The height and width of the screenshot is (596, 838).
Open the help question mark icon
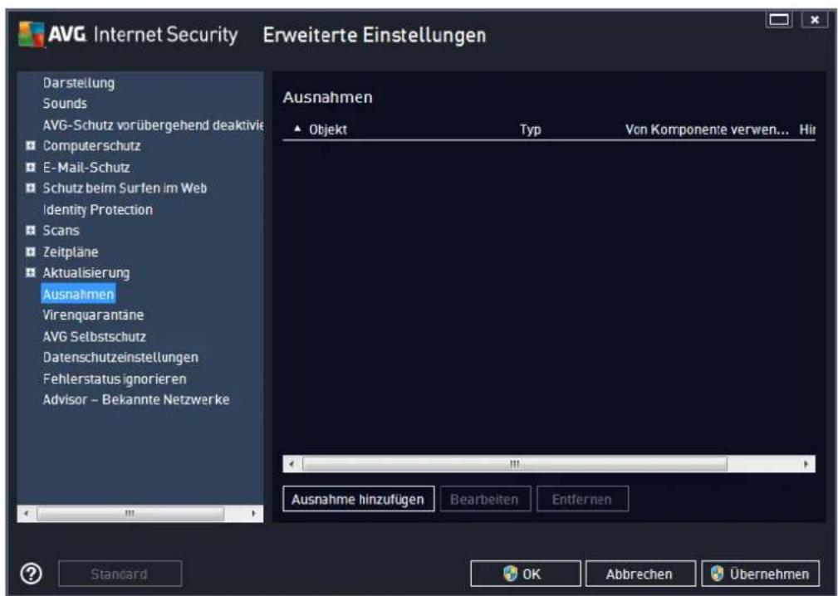point(32,574)
